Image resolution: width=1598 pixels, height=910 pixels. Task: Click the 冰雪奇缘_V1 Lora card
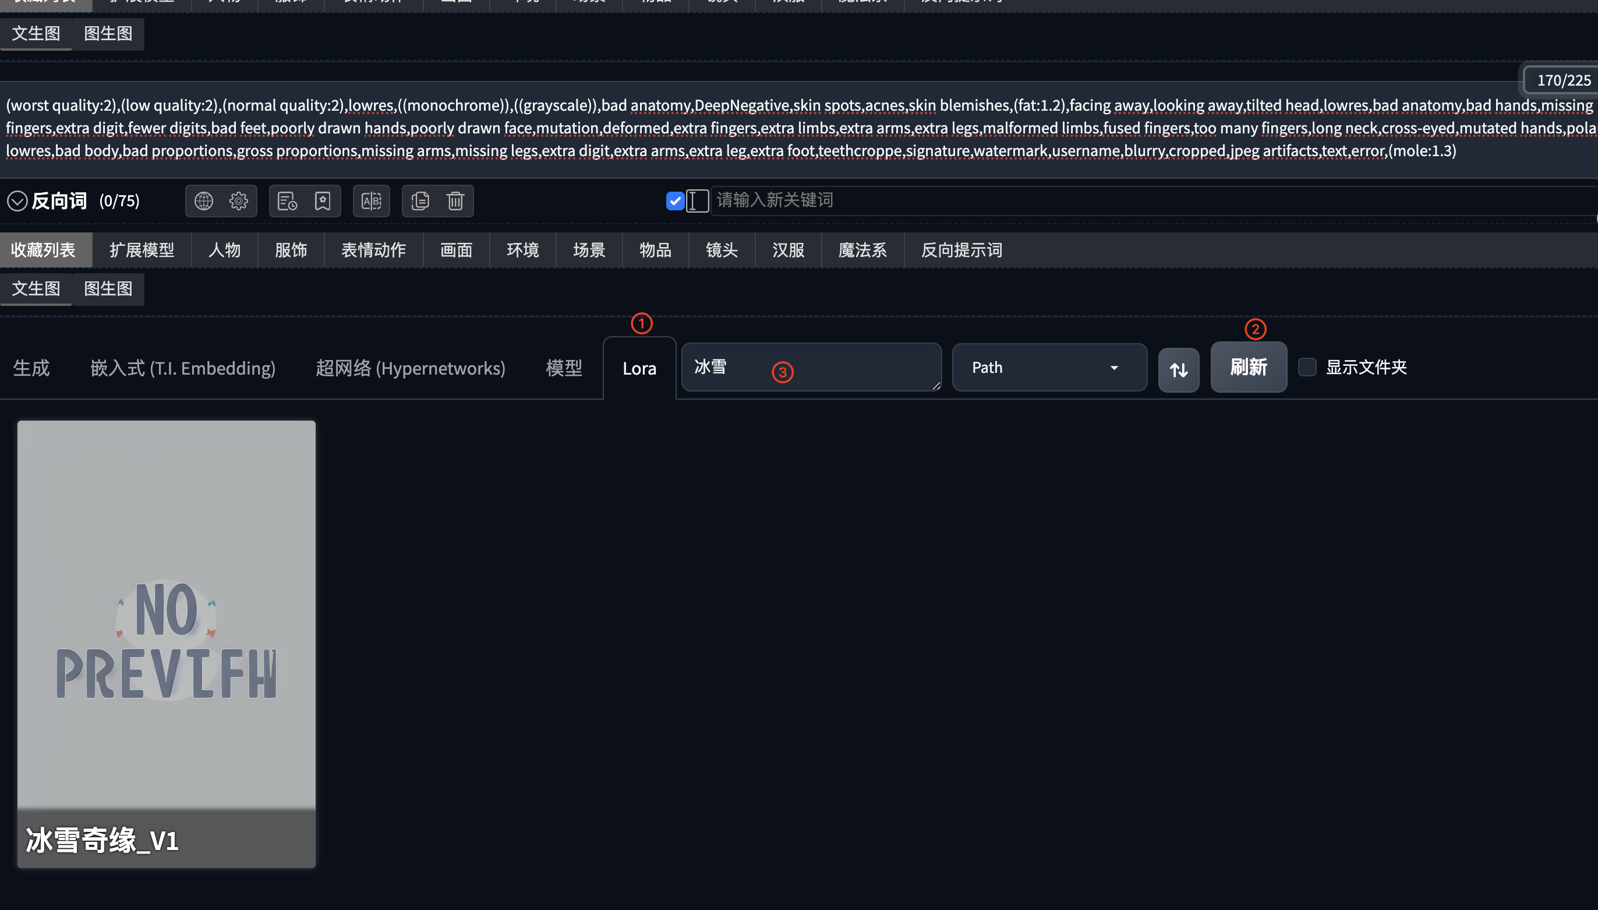coord(166,644)
